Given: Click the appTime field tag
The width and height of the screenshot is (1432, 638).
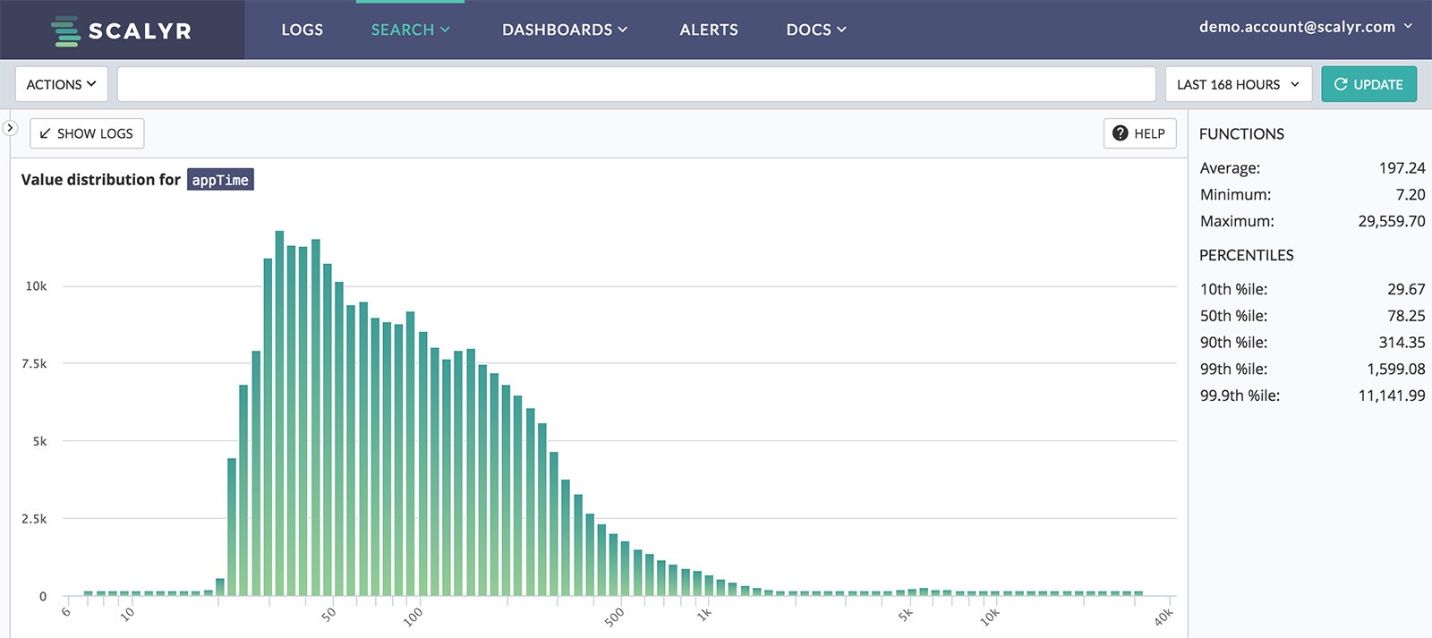Looking at the screenshot, I should click(x=220, y=180).
